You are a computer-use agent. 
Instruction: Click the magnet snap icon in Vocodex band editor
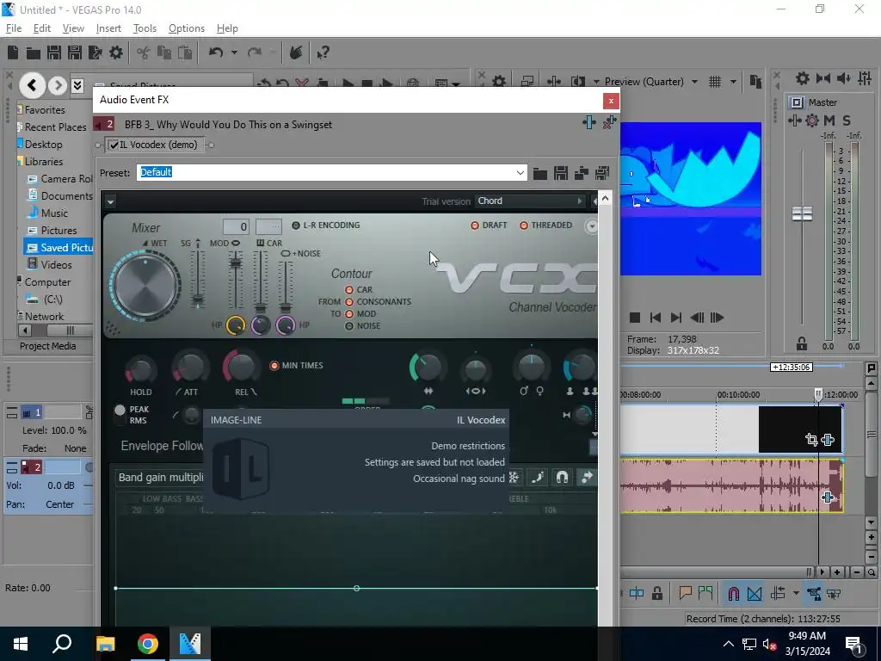562,477
